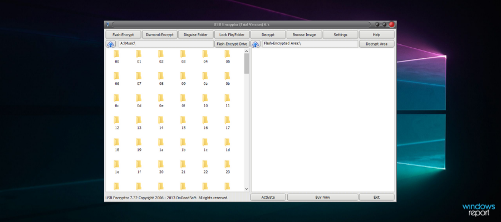The width and height of the screenshot is (501, 222).
Task: Select the folder named 17
Action: coord(228,123)
